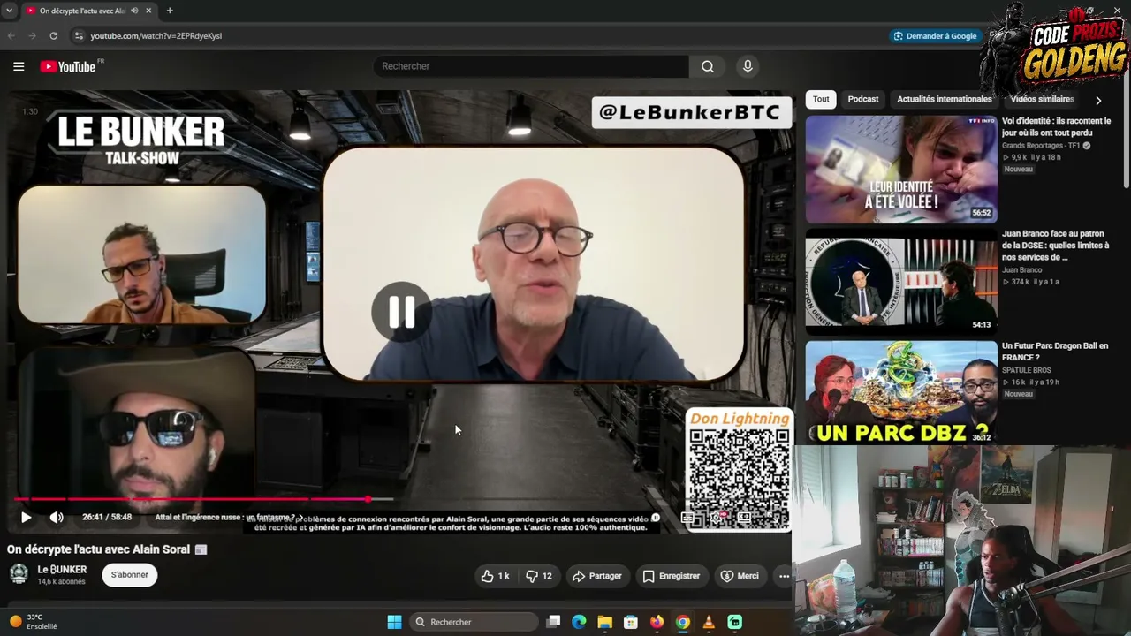The width and height of the screenshot is (1131, 636).
Task: Open 'Juan Branco face au patron' title
Action: [x=1055, y=246]
